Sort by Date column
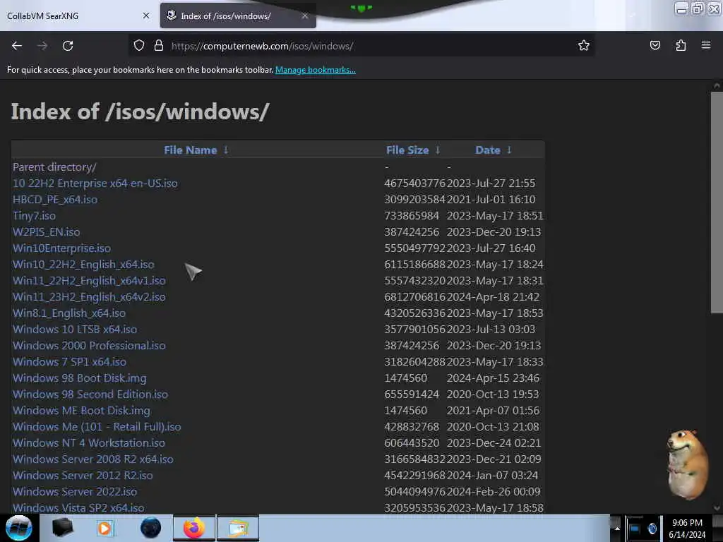723x542 pixels. [x=488, y=150]
